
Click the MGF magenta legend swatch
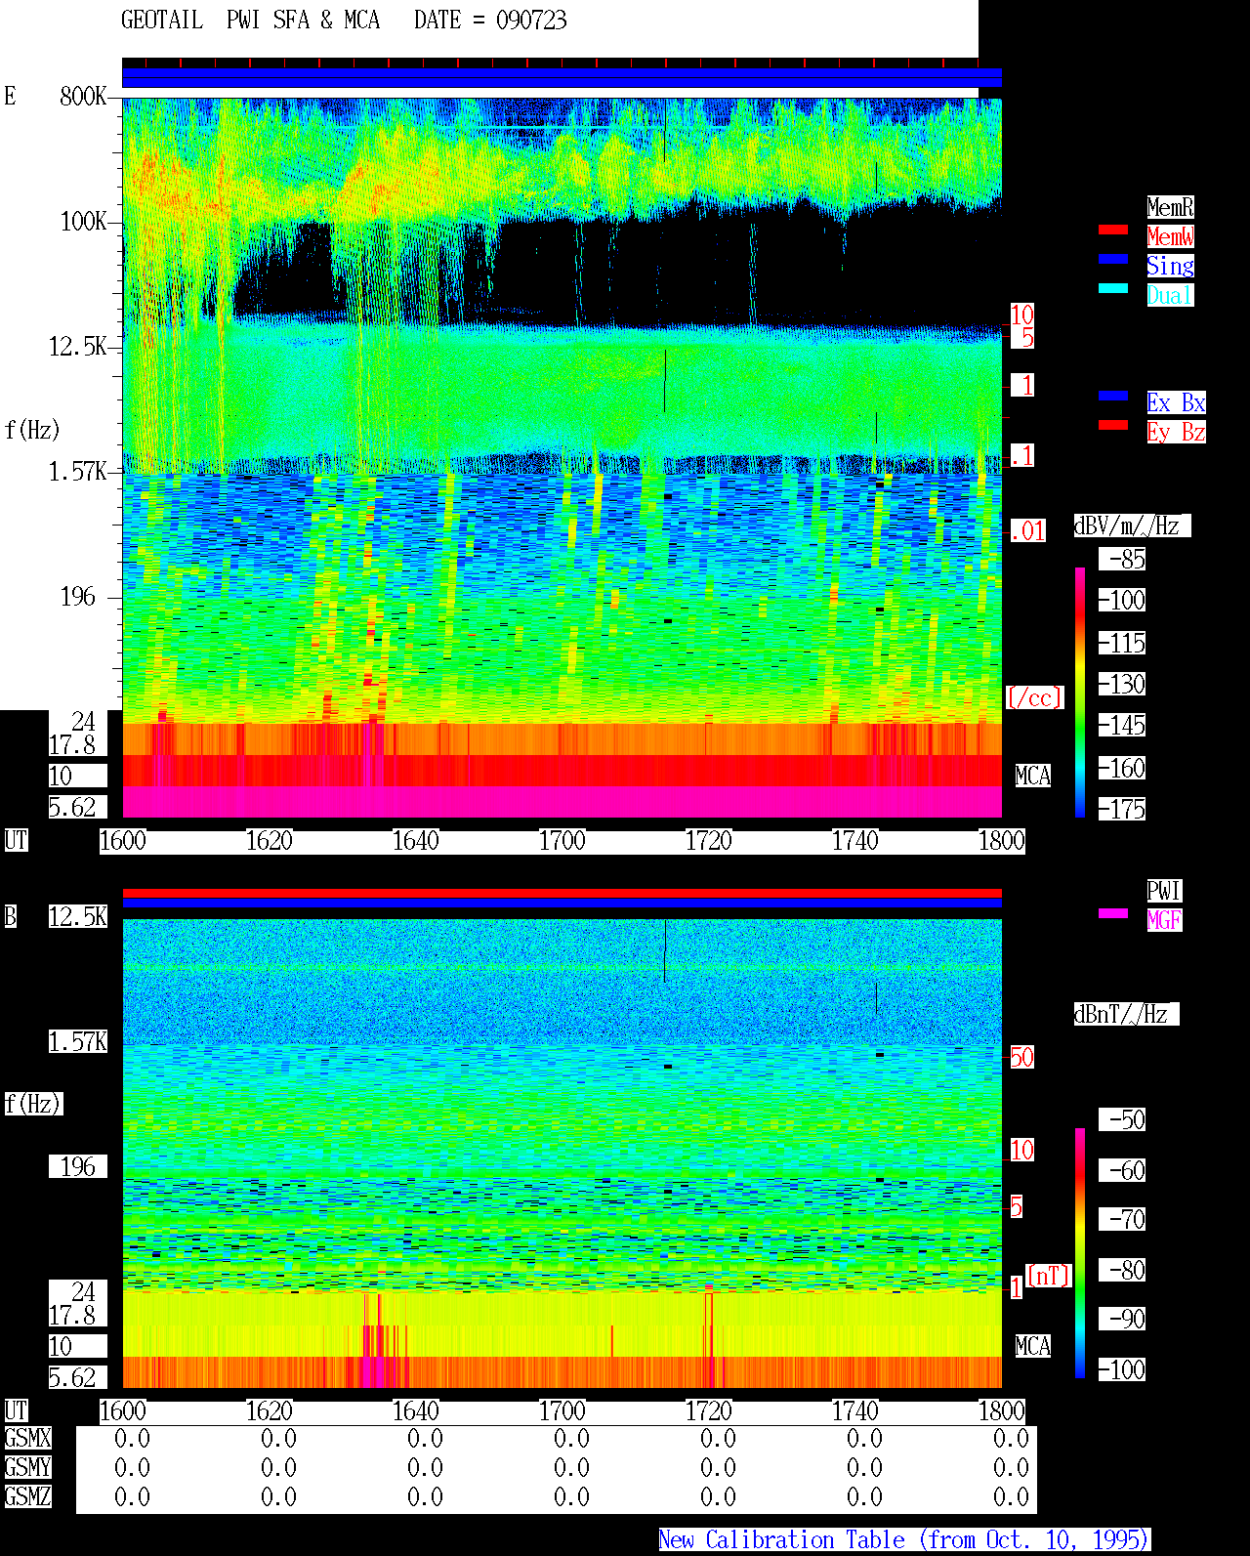[x=1113, y=914]
